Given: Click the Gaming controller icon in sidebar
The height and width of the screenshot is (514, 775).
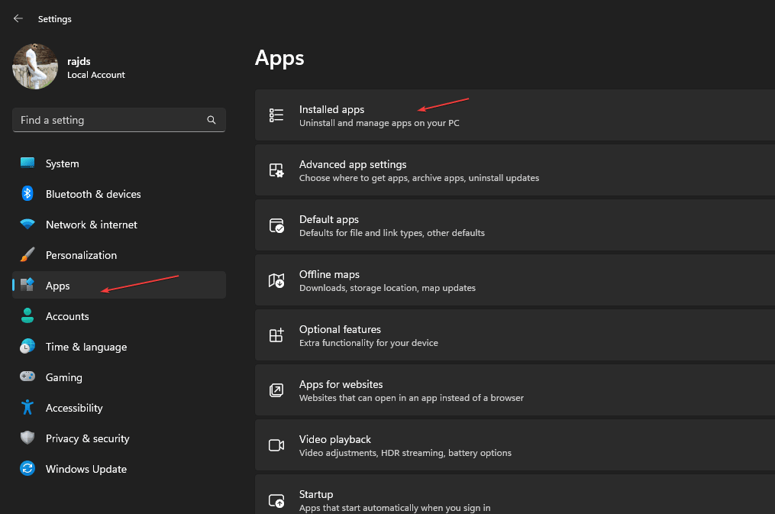Looking at the screenshot, I should (27, 377).
